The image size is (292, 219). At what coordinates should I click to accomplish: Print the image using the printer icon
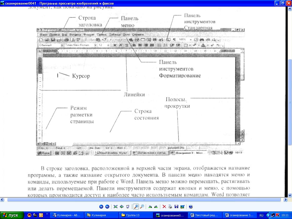(x=170, y=207)
